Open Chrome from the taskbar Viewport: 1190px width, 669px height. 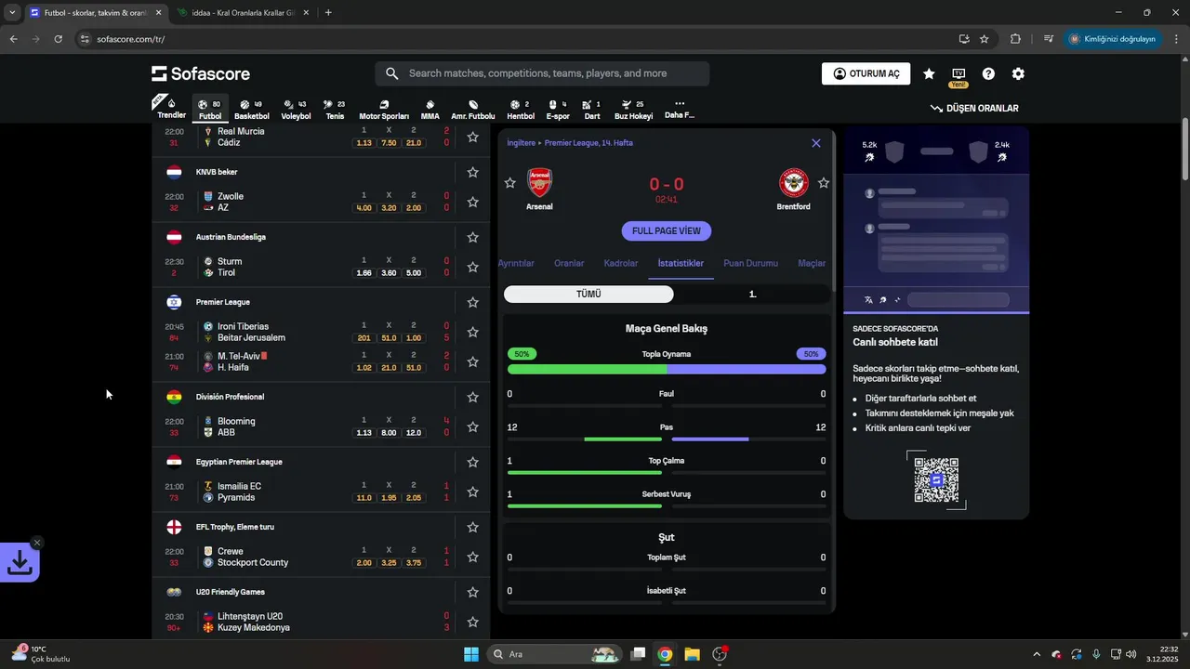(x=665, y=654)
